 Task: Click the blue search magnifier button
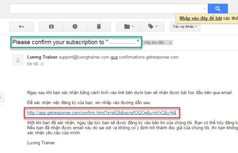click(x=217, y=9)
